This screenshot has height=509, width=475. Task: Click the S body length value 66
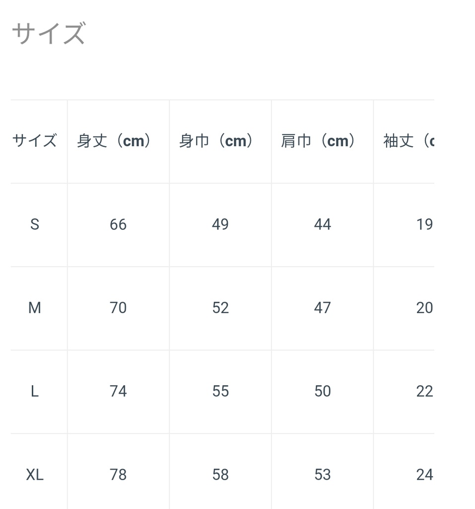[x=118, y=225]
